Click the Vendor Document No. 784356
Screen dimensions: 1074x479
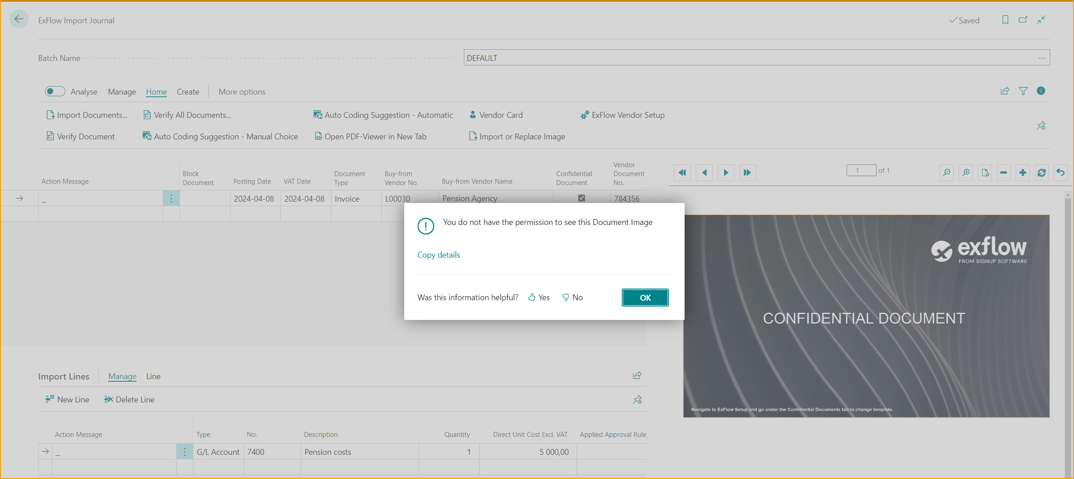pyautogui.click(x=628, y=198)
